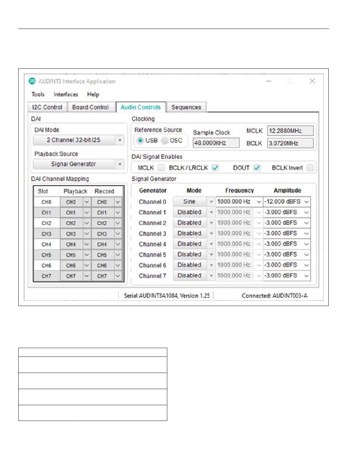Open Channel 7 Mode dropdown
Viewport: 347px width, 459px height.
coord(194,276)
